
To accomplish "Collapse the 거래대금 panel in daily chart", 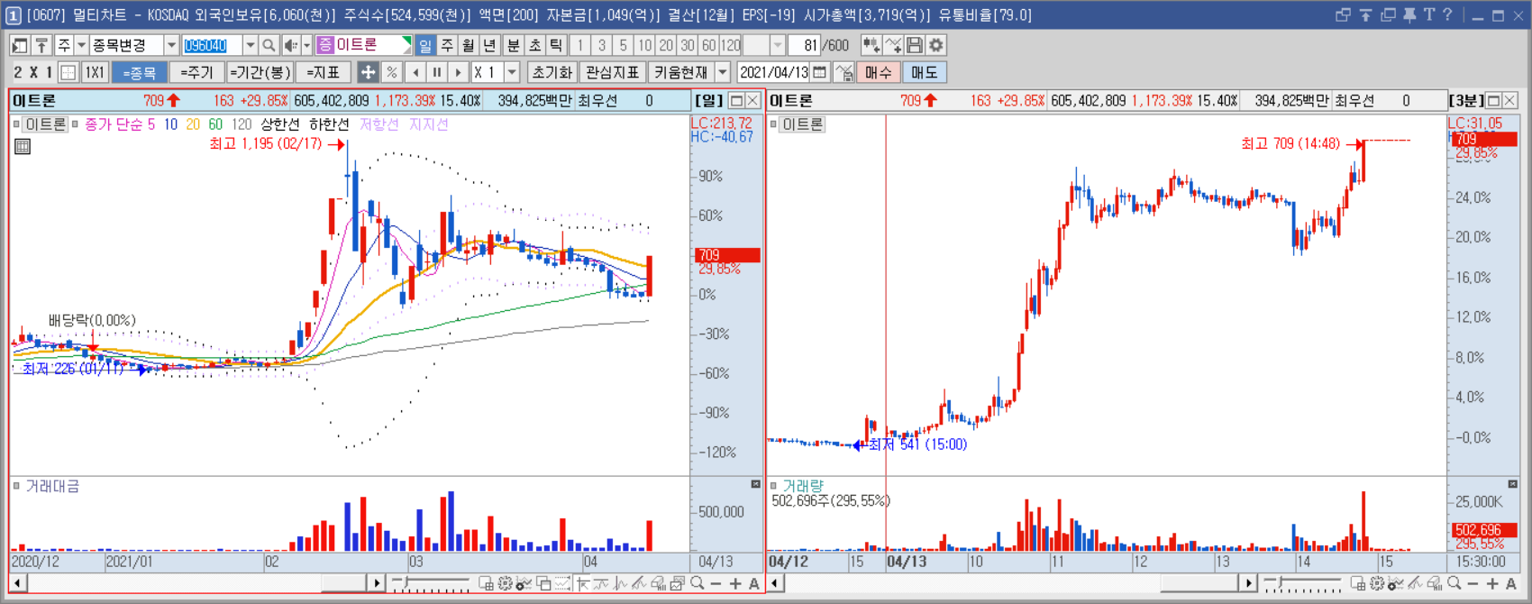I will [x=755, y=485].
